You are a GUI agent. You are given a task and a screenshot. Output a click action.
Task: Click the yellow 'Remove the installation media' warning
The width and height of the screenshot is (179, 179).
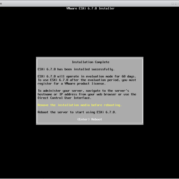(x=80, y=105)
